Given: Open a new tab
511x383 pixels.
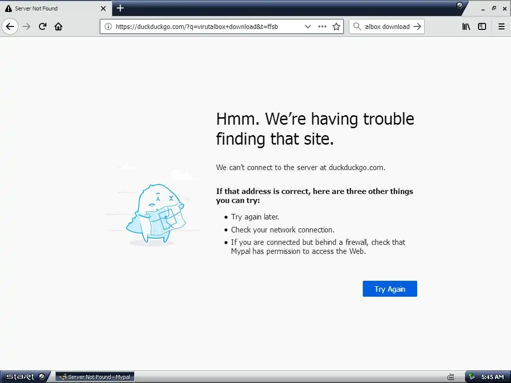Looking at the screenshot, I should click(120, 8).
